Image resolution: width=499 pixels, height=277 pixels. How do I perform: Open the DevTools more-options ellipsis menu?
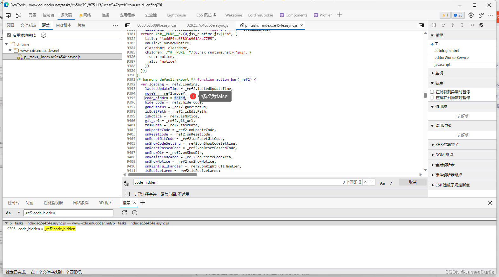[491, 15]
